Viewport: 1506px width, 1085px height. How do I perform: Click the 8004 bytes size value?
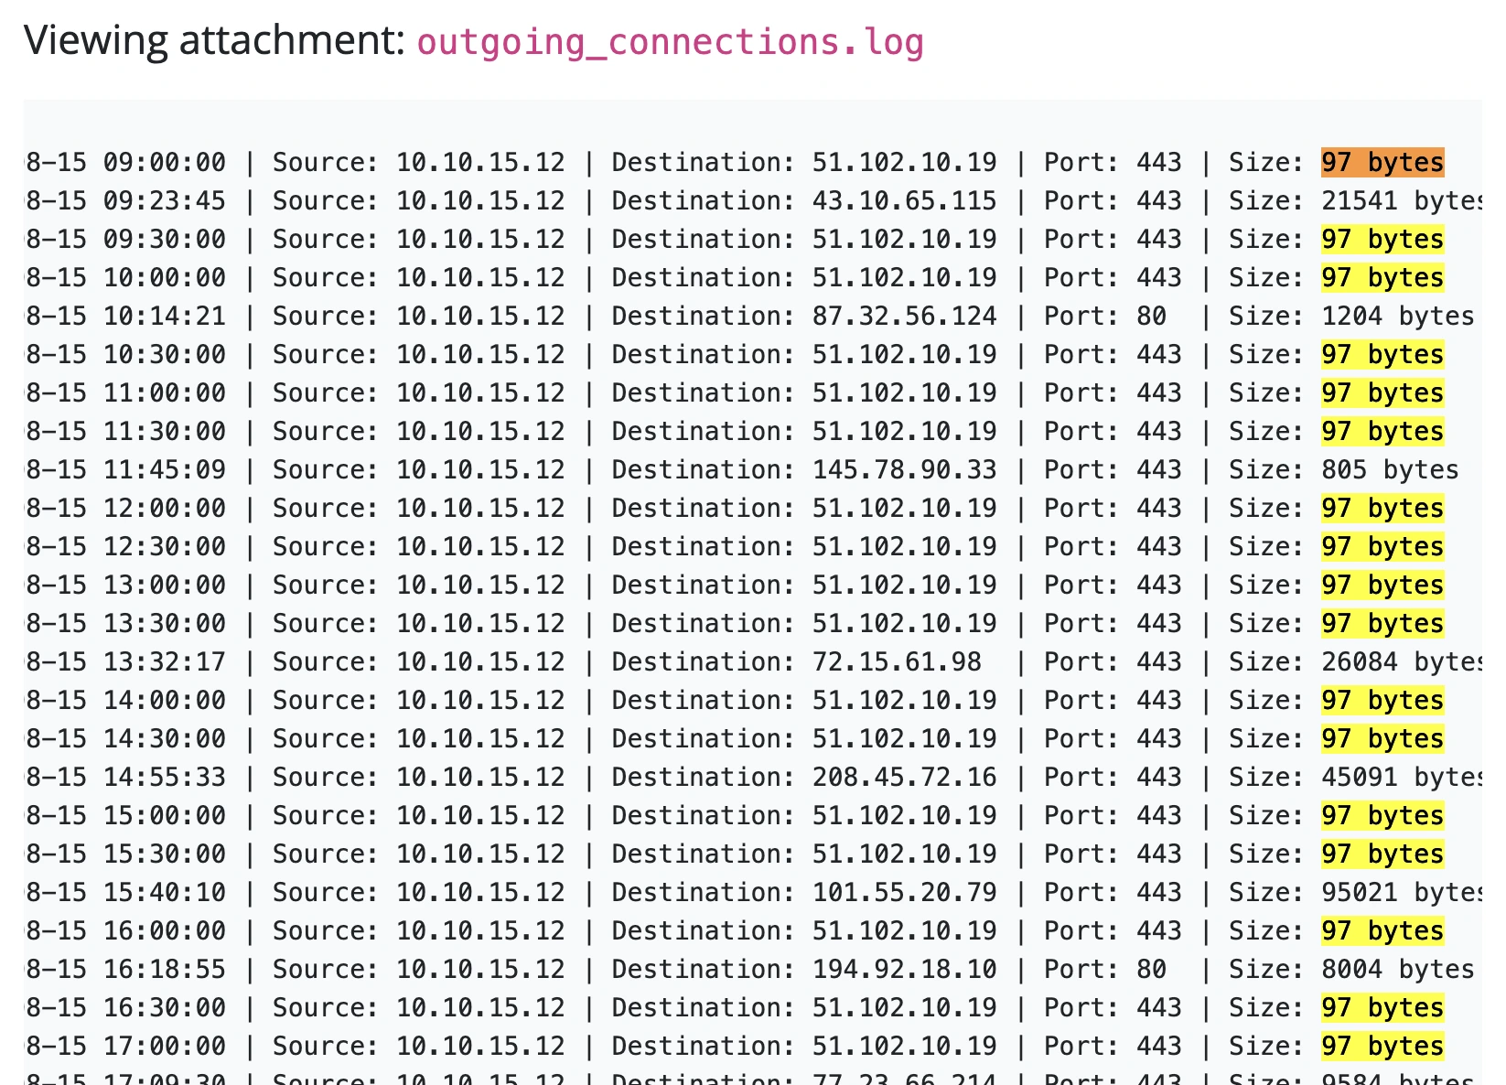pos(1398,970)
